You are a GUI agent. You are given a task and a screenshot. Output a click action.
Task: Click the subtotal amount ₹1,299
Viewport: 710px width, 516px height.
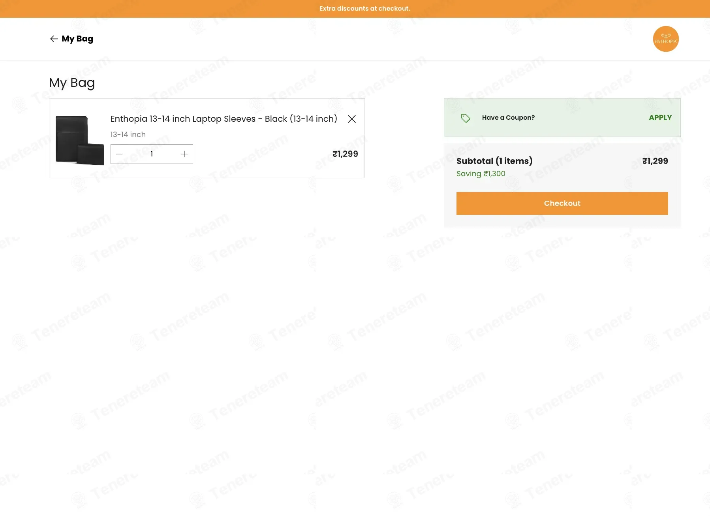pyautogui.click(x=655, y=161)
